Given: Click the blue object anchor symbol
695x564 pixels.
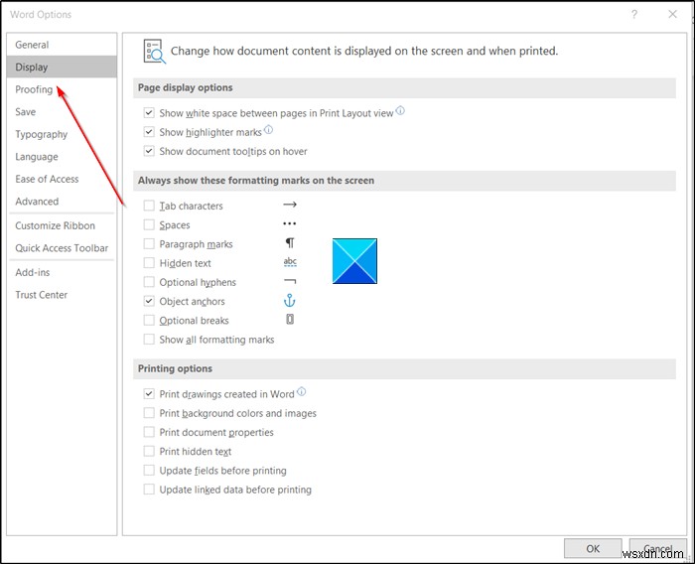Looking at the screenshot, I should point(290,300).
